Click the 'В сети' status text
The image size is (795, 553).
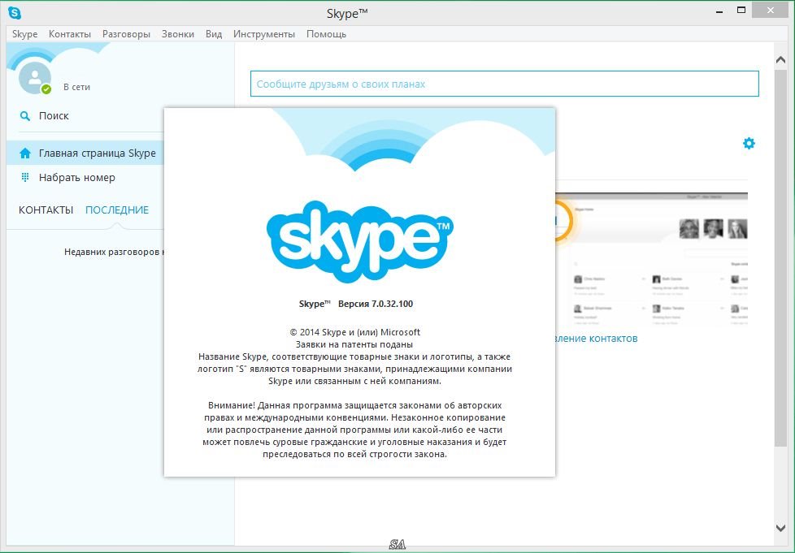76,87
